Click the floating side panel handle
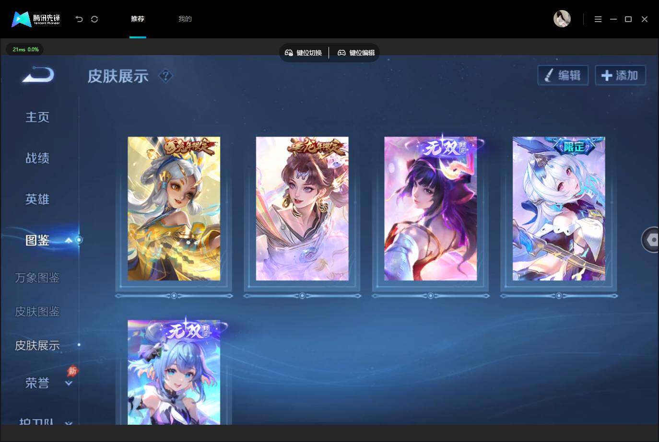The image size is (659, 442). (x=650, y=240)
